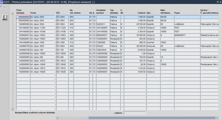Click total amount cell 66 000.00
Screen dimensions: 222x120
135,46
